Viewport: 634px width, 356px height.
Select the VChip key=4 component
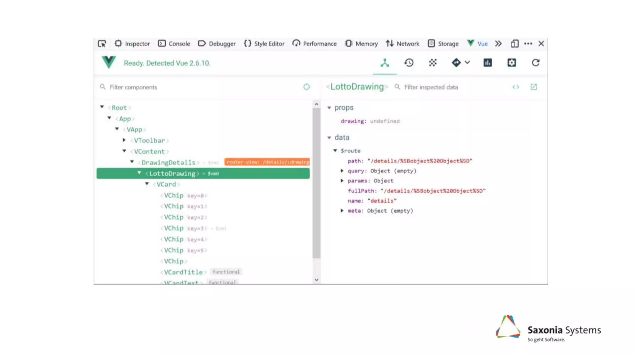coord(184,239)
